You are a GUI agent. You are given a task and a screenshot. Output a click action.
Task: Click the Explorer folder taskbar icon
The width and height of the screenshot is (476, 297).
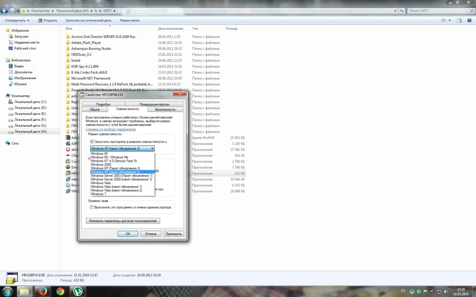tap(24, 291)
